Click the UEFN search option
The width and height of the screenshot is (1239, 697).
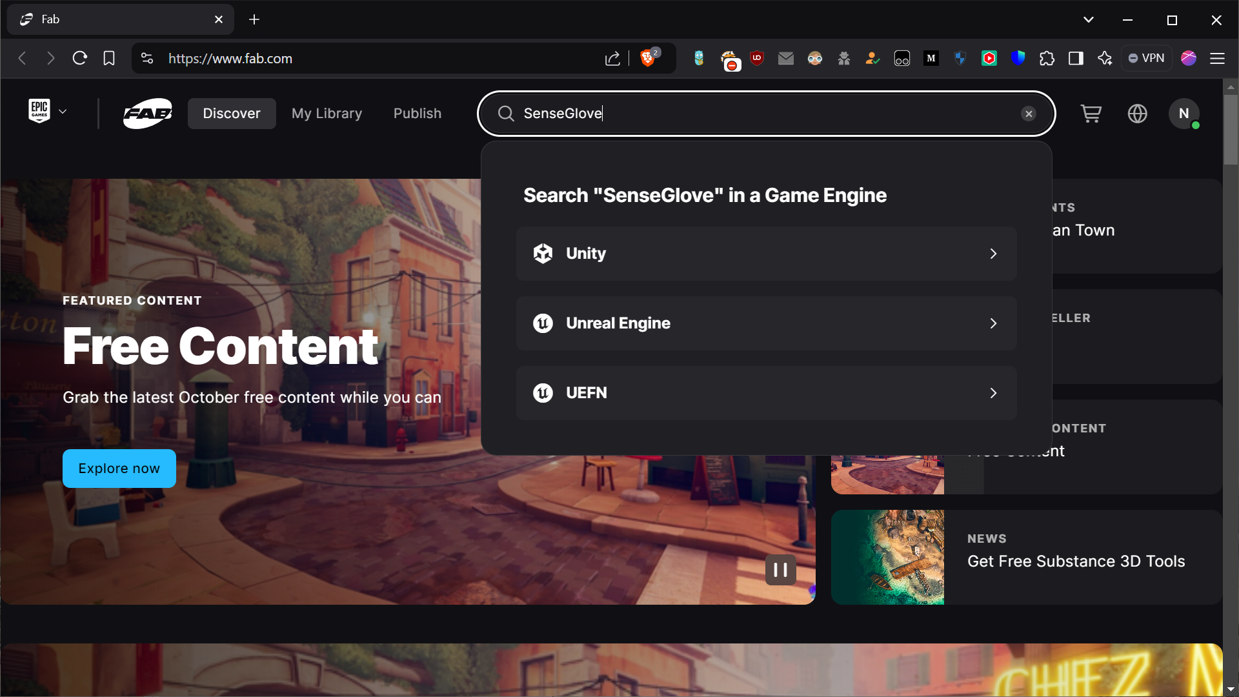[766, 392]
